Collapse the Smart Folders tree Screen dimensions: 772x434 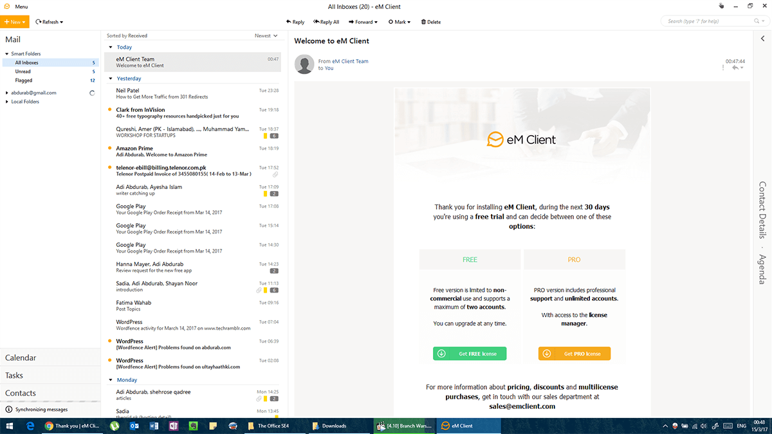7,54
